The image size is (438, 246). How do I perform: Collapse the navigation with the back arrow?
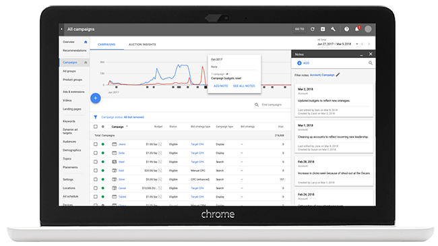click(62, 29)
